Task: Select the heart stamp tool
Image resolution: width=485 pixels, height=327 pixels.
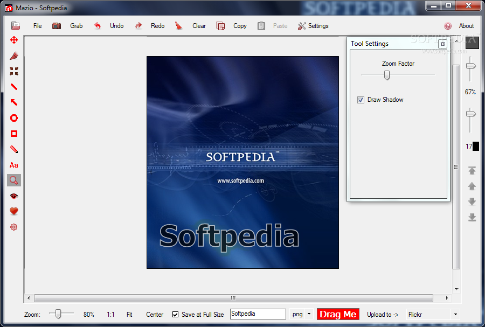Action: point(14,211)
